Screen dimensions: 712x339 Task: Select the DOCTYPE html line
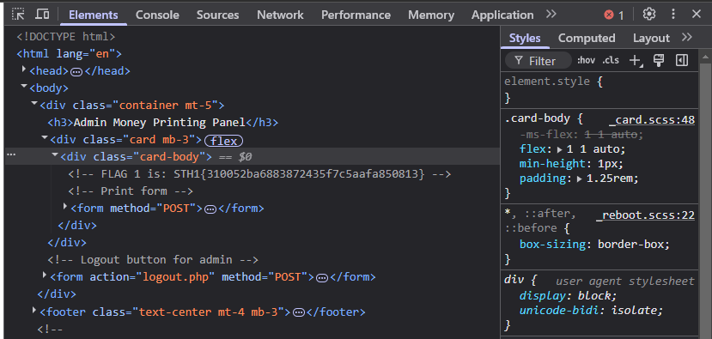[66, 36]
